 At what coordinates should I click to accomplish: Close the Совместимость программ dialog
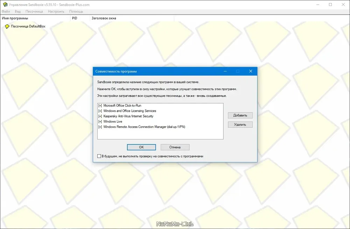[x=251, y=71]
